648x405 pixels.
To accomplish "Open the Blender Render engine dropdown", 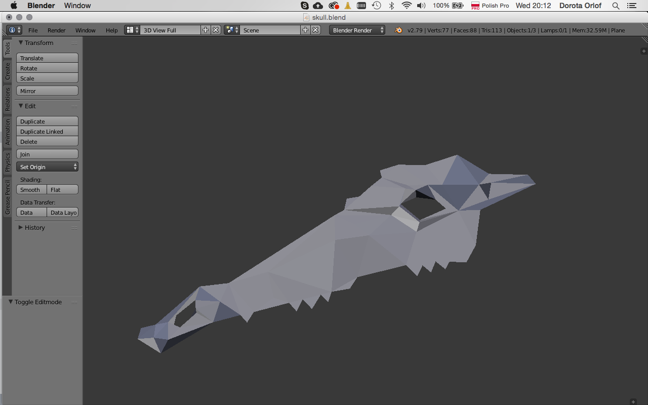I will coord(357,30).
